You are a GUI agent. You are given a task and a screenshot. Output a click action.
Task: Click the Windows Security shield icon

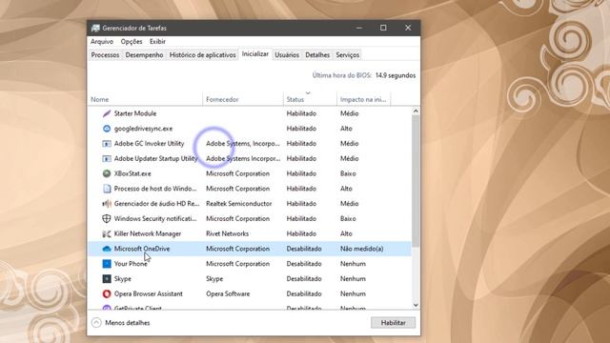coord(107,218)
